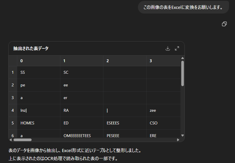Click the user message about Excel conversion
The image size is (235, 163).
[183, 7]
